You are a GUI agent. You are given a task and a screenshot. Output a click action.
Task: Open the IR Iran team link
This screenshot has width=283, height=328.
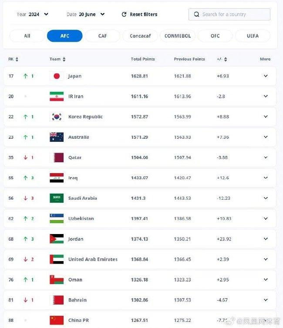[76, 97]
